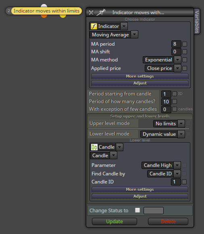This screenshot has width=204, height=234.
Task: Click the green Candle category icon
Action: coord(94,147)
